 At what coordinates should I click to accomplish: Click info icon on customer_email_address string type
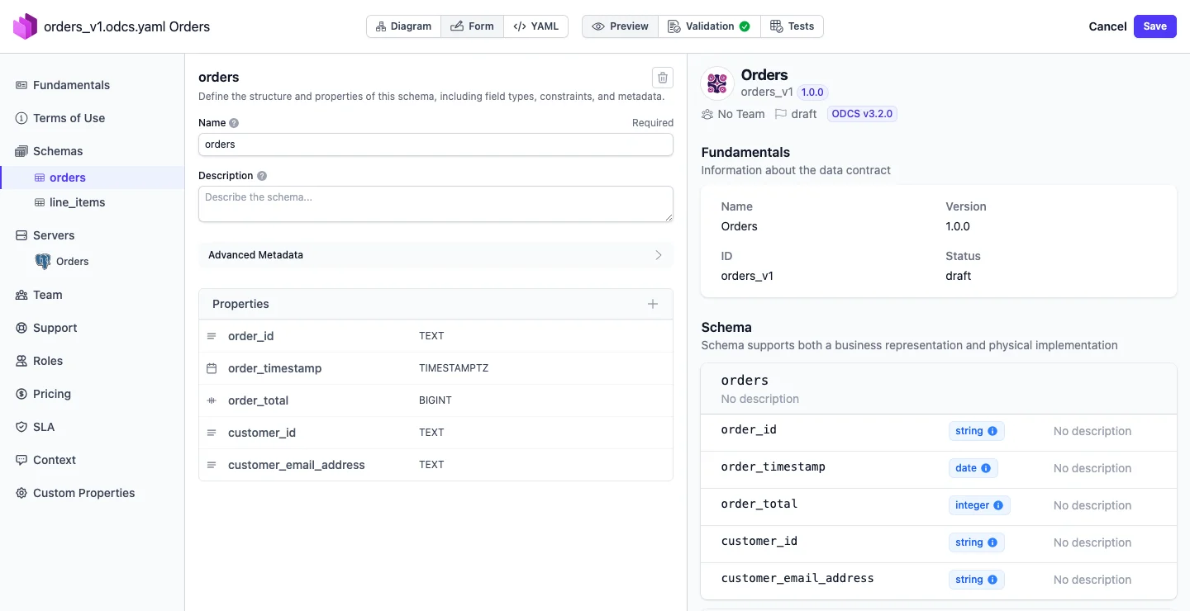[x=992, y=580]
